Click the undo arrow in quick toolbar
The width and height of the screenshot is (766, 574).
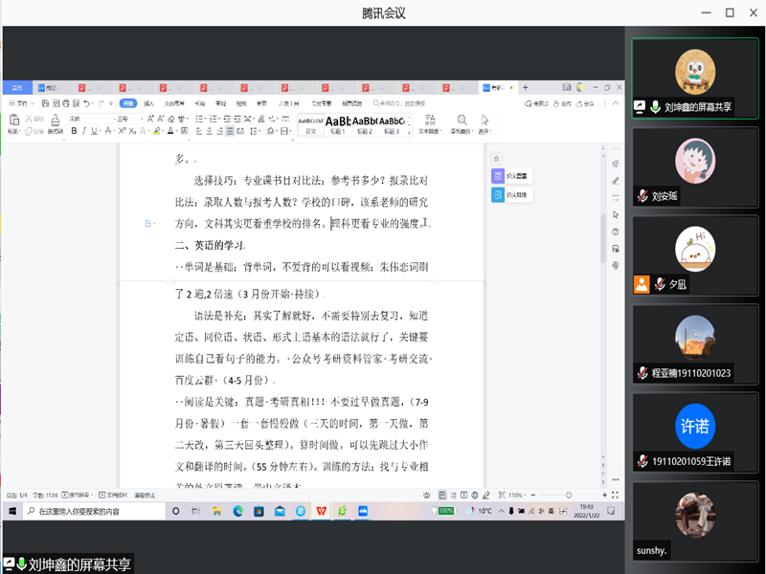pyautogui.click(x=86, y=103)
